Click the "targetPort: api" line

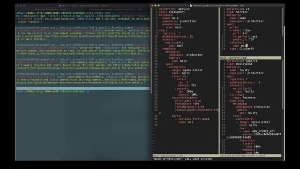tap(245, 37)
